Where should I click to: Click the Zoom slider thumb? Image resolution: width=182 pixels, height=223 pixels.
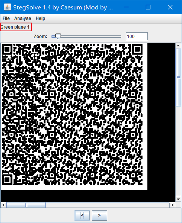pyautogui.click(x=58, y=37)
